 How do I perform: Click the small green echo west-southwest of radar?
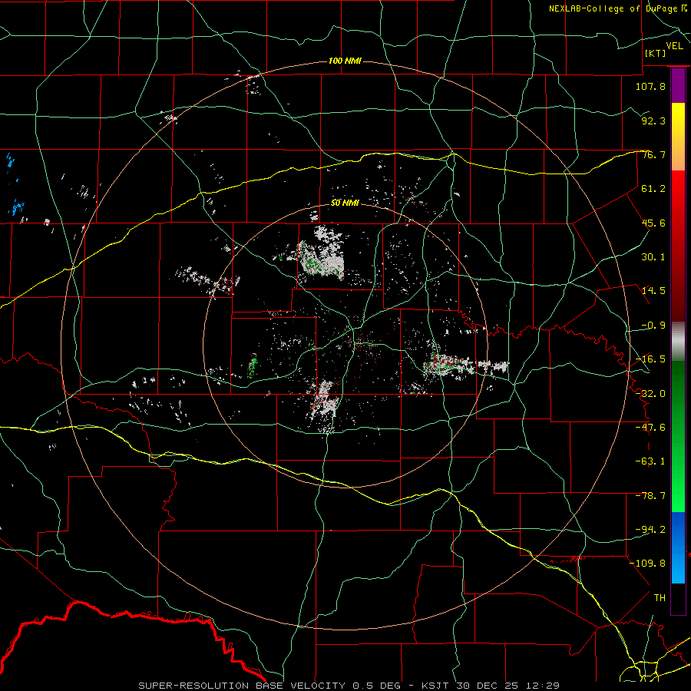click(x=253, y=365)
